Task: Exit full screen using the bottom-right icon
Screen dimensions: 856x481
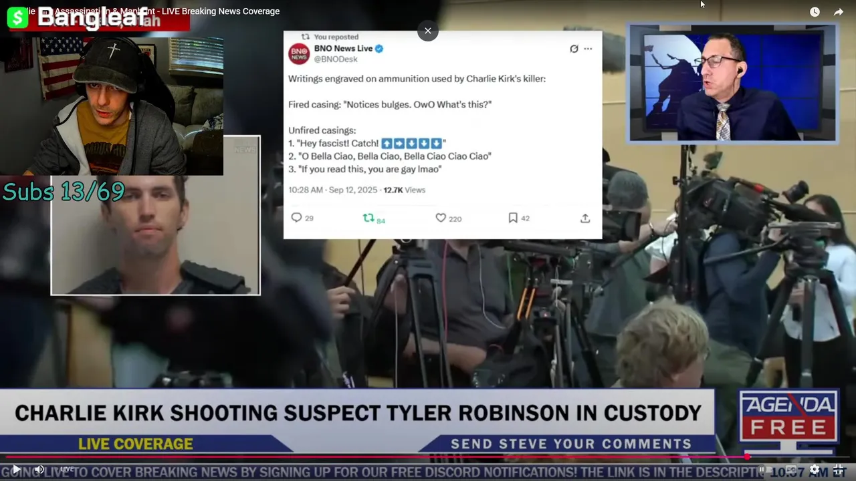Action: 839,470
